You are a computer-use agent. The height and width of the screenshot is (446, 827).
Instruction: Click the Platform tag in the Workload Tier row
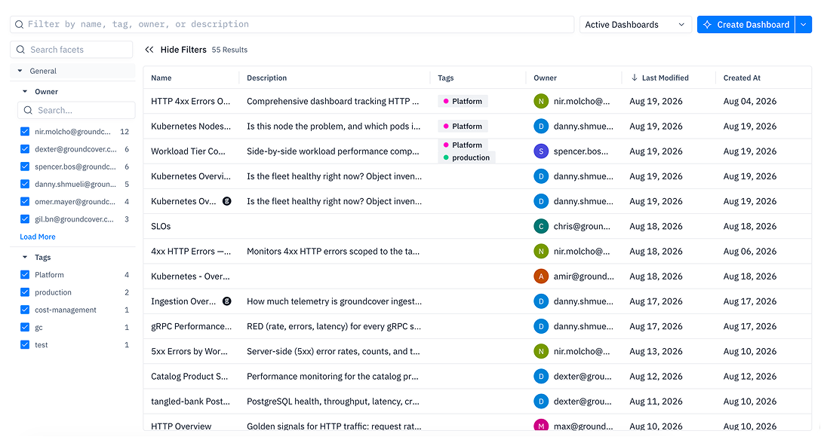point(463,145)
